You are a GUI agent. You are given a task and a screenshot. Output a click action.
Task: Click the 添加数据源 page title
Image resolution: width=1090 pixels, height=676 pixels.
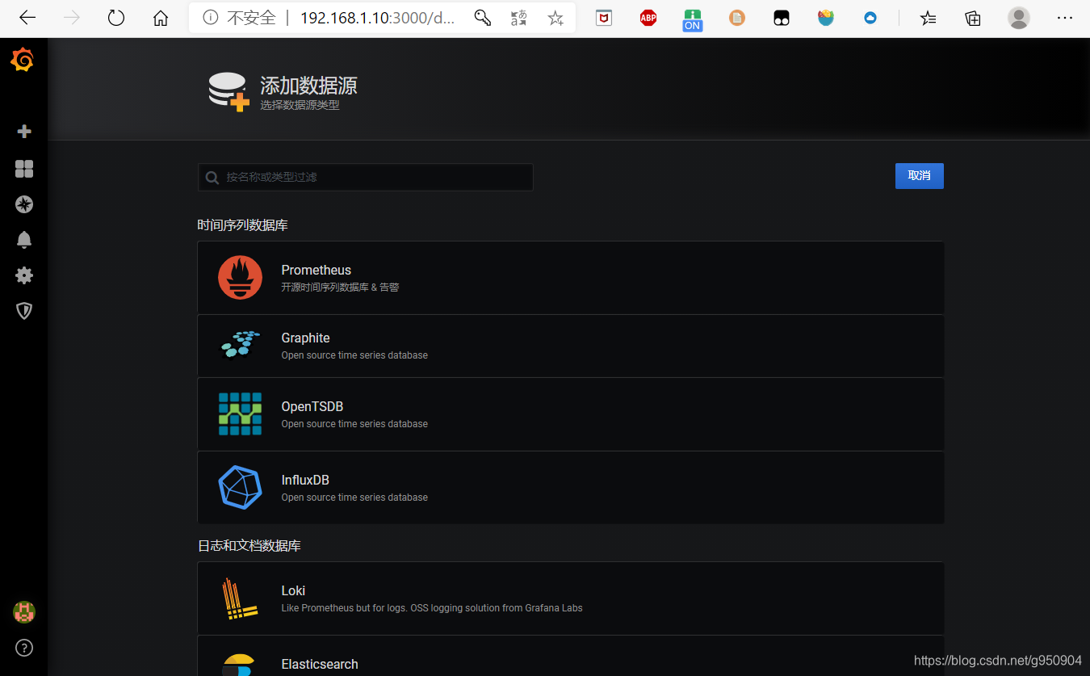[308, 85]
